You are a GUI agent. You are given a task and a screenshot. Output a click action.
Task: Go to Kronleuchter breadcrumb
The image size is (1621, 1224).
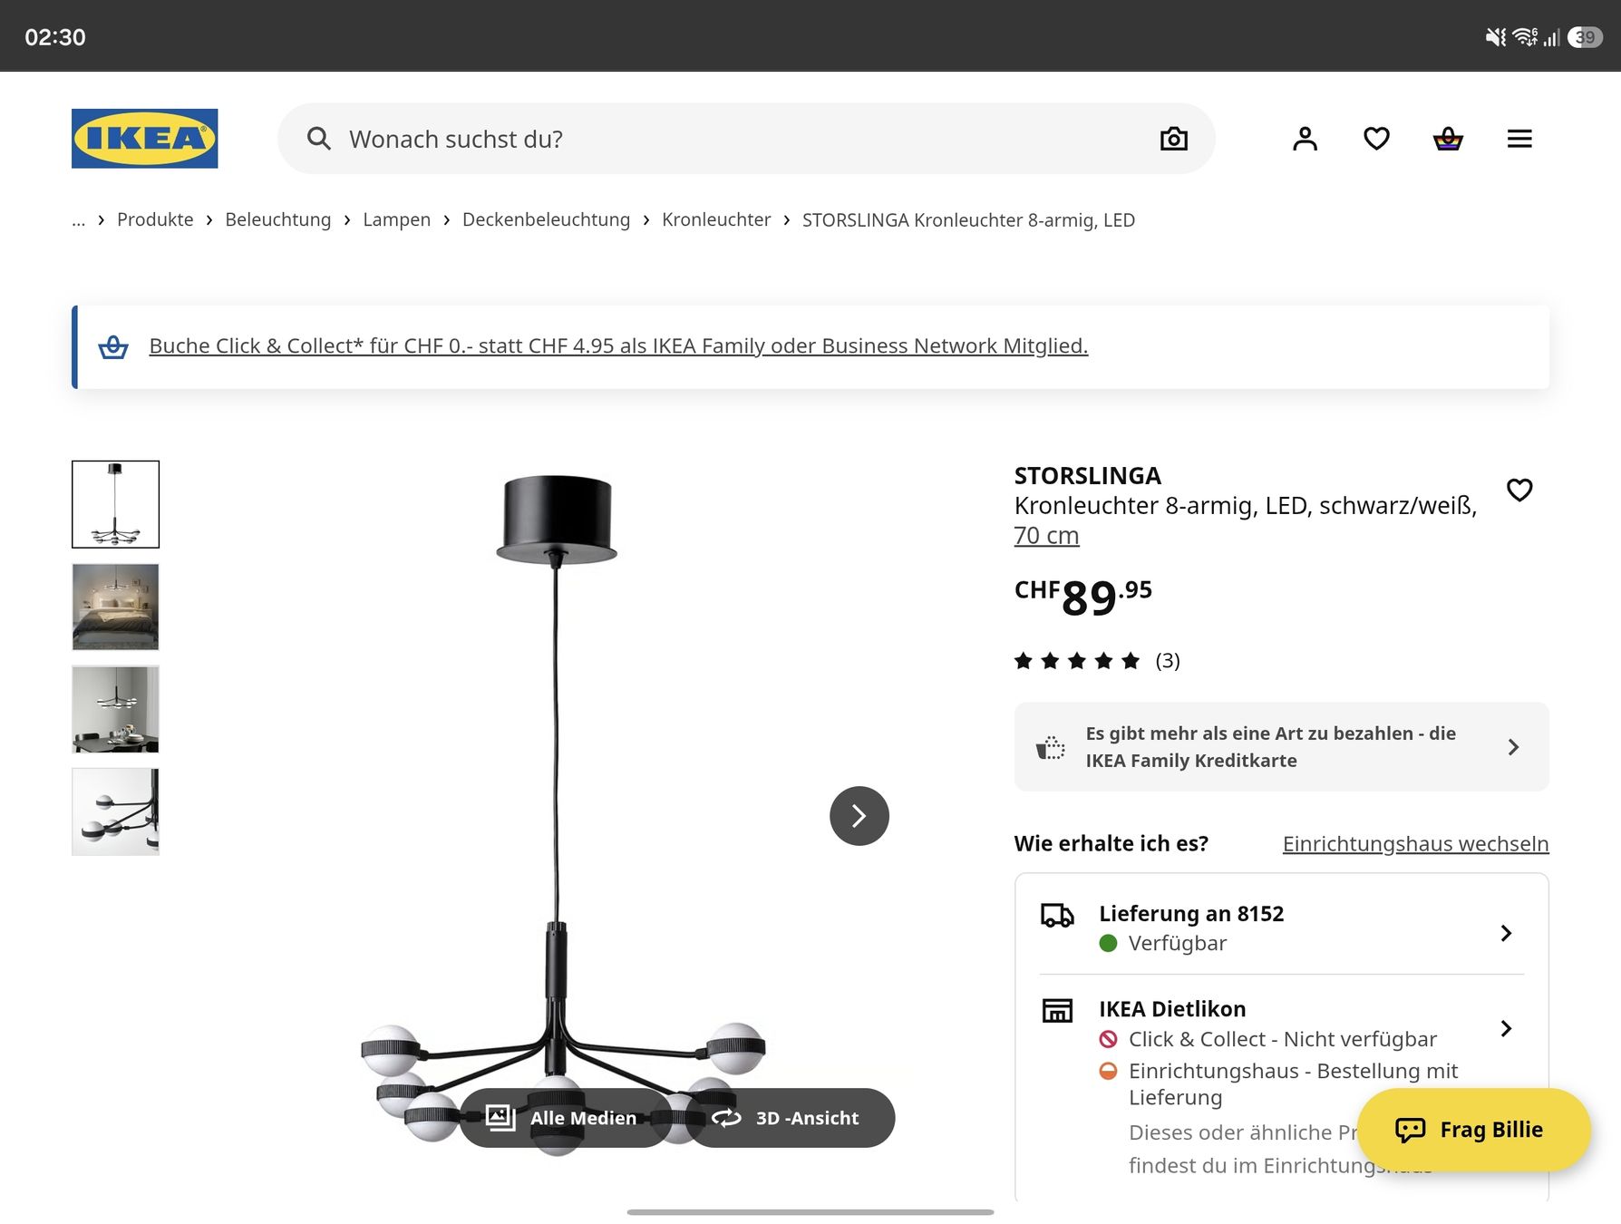(716, 220)
